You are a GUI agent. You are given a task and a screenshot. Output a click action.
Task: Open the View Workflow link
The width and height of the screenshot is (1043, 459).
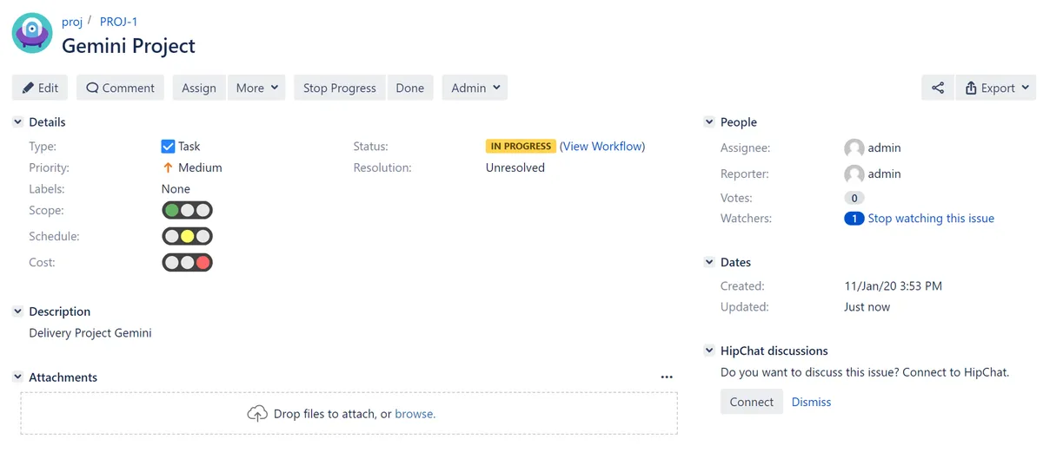pos(602,147)
